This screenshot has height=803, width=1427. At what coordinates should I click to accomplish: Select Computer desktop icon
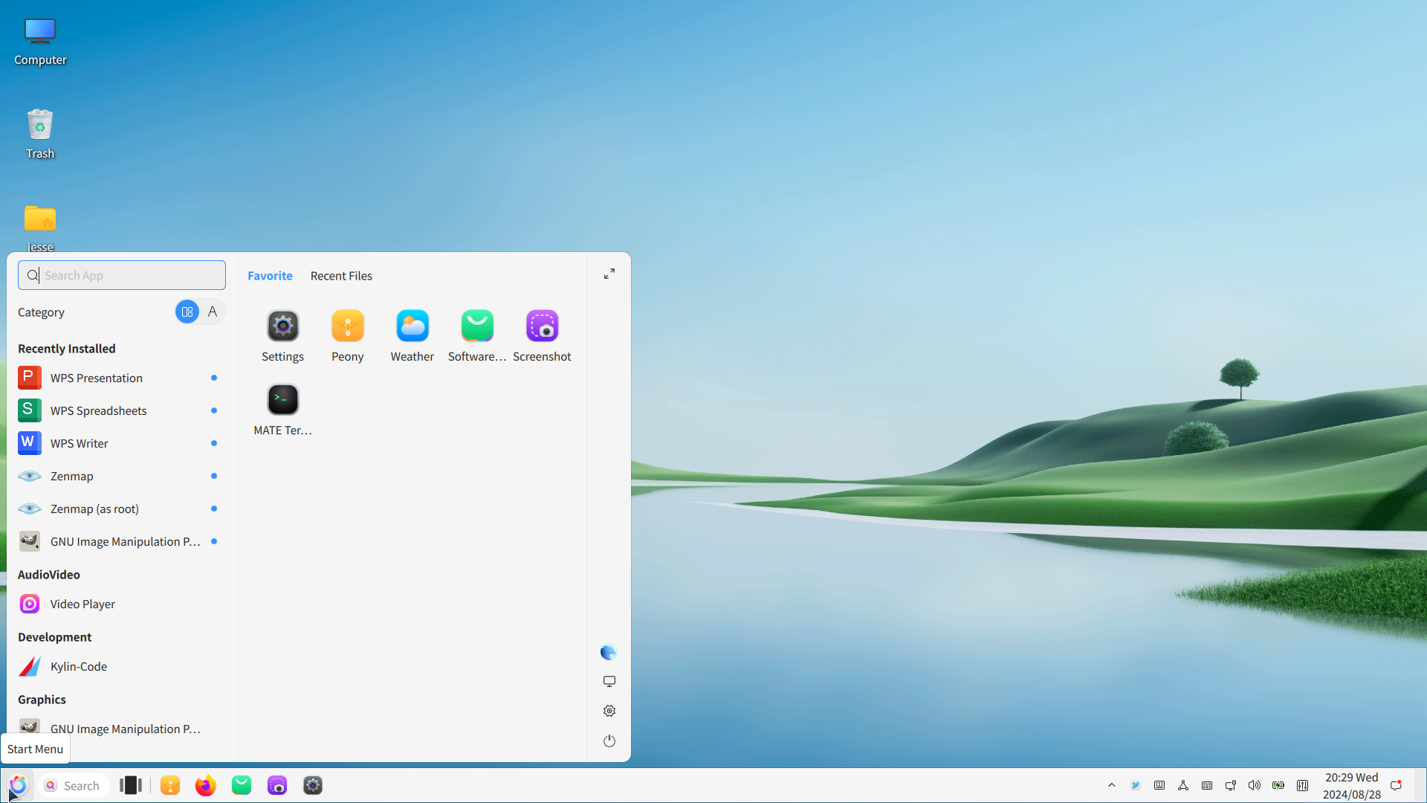(x=40, y=42)
